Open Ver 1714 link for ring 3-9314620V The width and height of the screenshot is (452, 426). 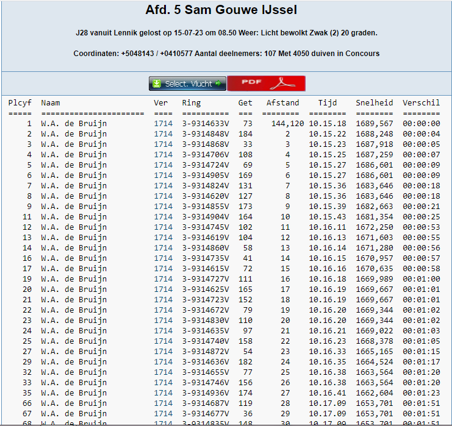(x=163, y=196)
